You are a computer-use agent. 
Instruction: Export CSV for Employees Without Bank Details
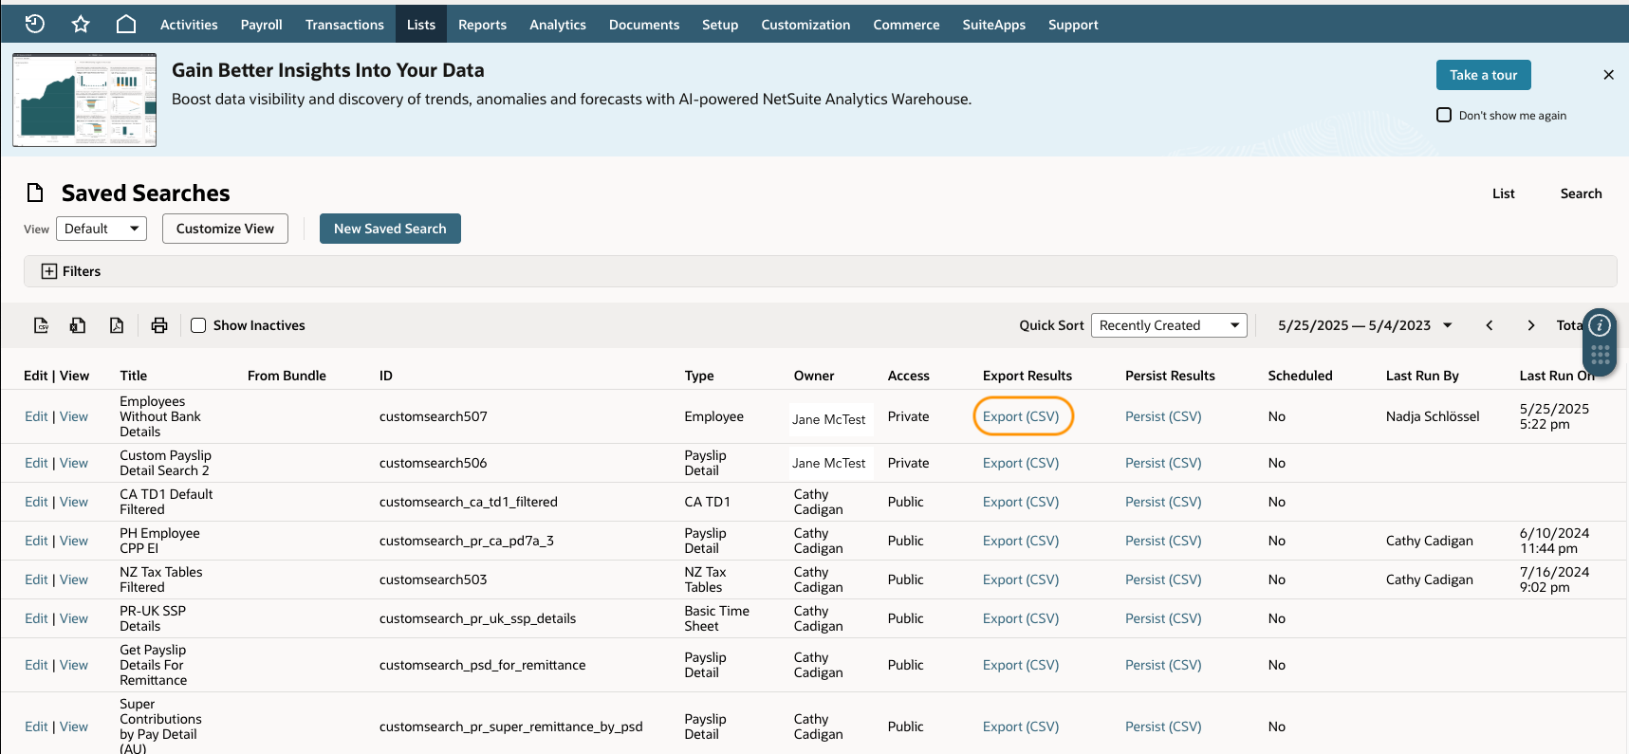tap(1021, 416)
